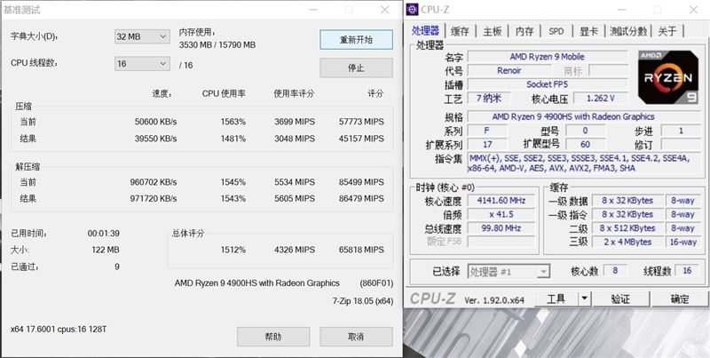Click the passes count value 9
This screenshot has width=710, height=358.
[117, 267]
